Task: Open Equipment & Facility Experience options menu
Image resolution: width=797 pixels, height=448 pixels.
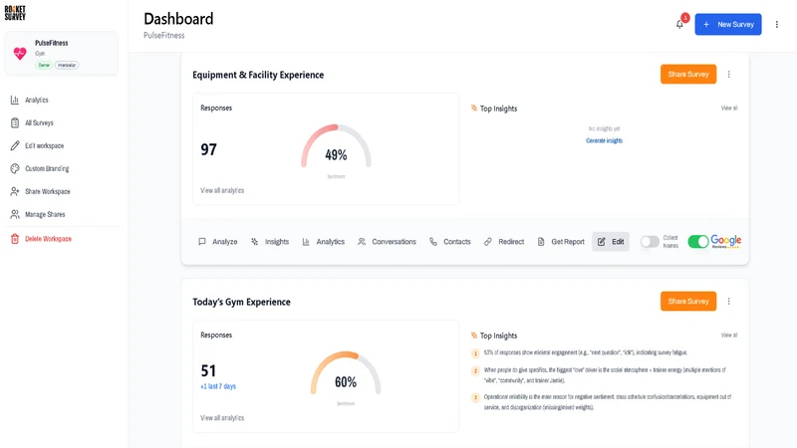Action: point(729,74)
